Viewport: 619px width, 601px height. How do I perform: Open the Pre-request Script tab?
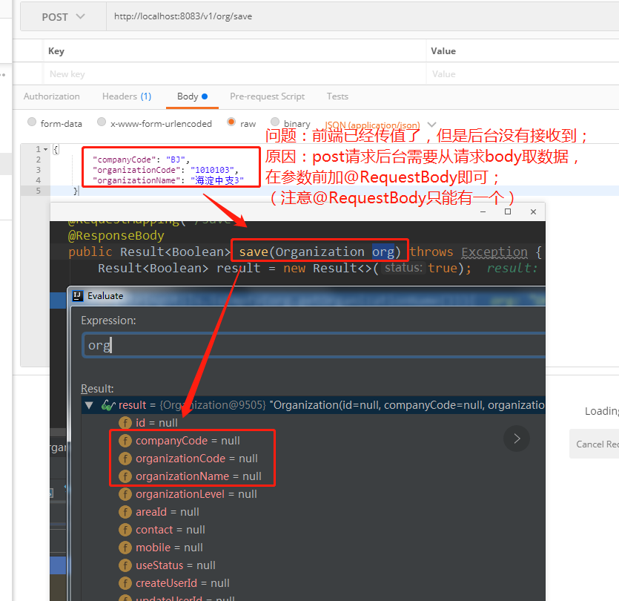268,96
